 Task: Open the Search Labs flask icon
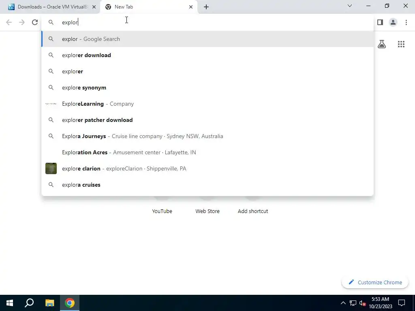382,44
